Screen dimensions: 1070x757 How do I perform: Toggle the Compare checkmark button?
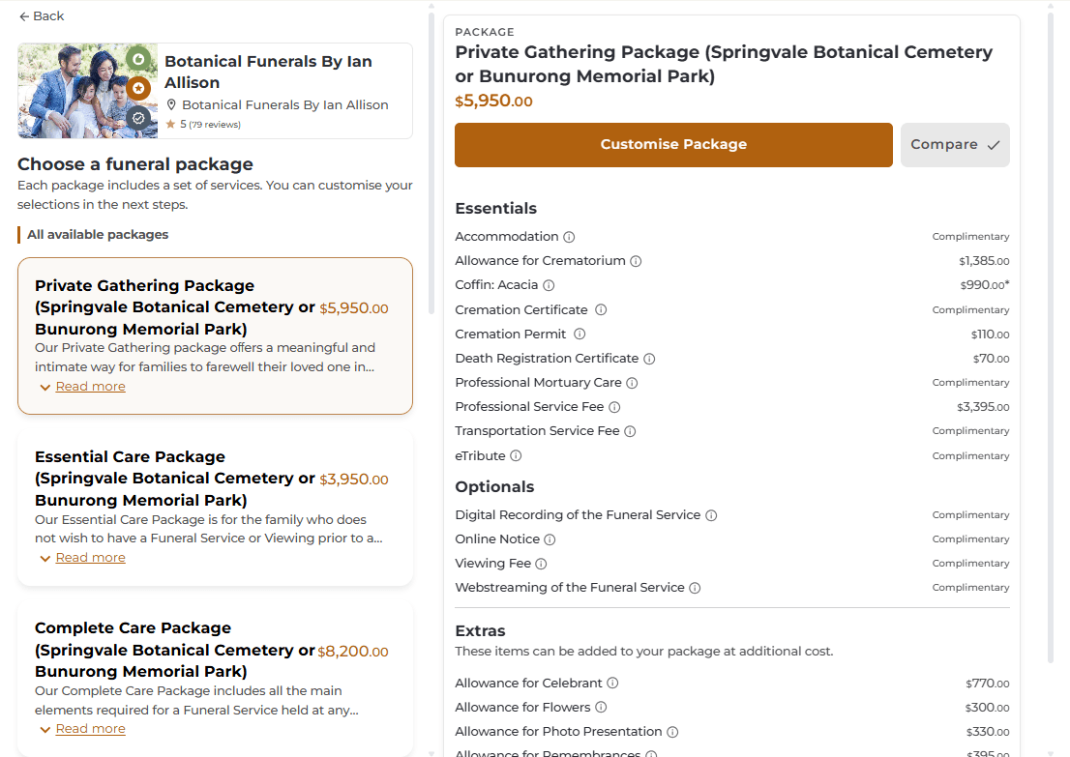click(955, 145)
